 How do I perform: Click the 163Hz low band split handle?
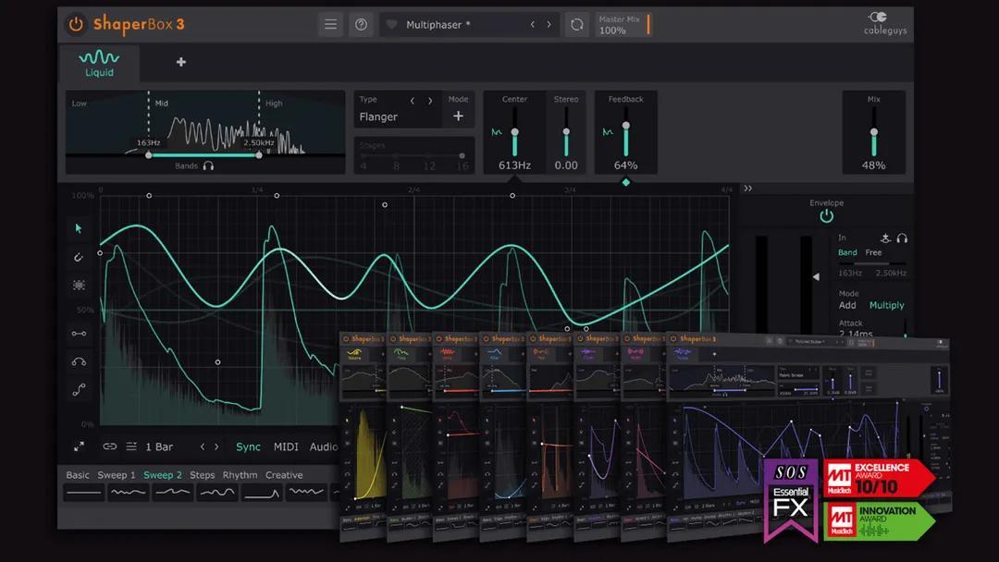[148, 154]
